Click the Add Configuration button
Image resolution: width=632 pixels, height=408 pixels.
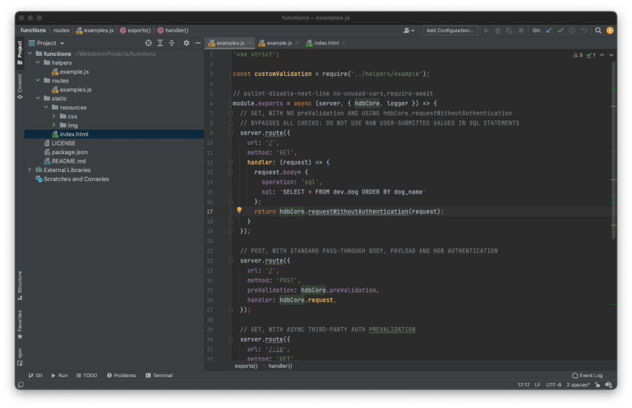pos(450,31)
